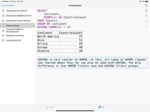Open the settings gear icon
This screenshot has width=150, height=112.
[146, 5]
